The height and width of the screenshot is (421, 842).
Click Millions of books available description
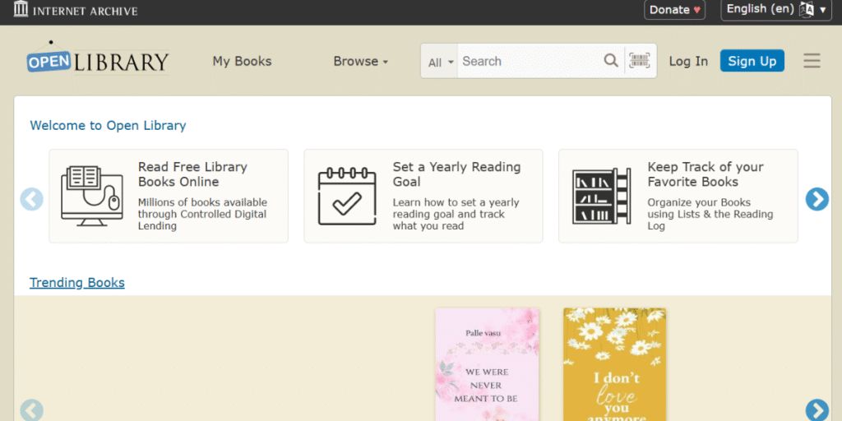tap(202, 215)
